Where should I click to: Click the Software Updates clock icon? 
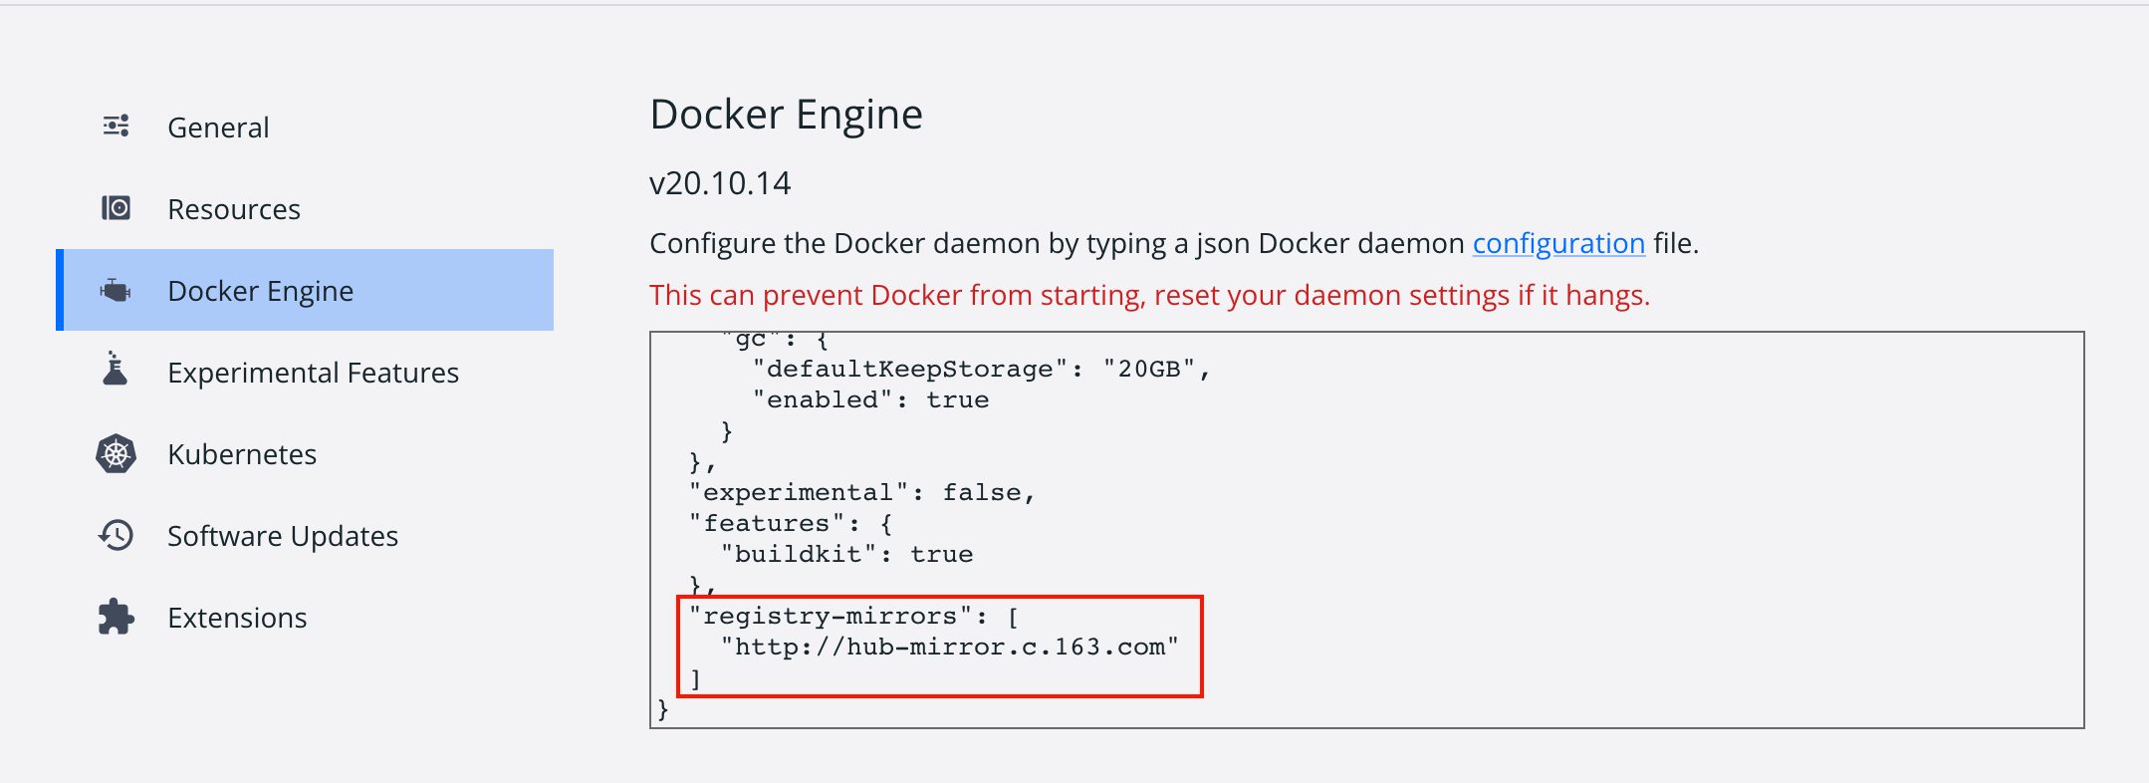pyautogui.click(x=116, y=535)
